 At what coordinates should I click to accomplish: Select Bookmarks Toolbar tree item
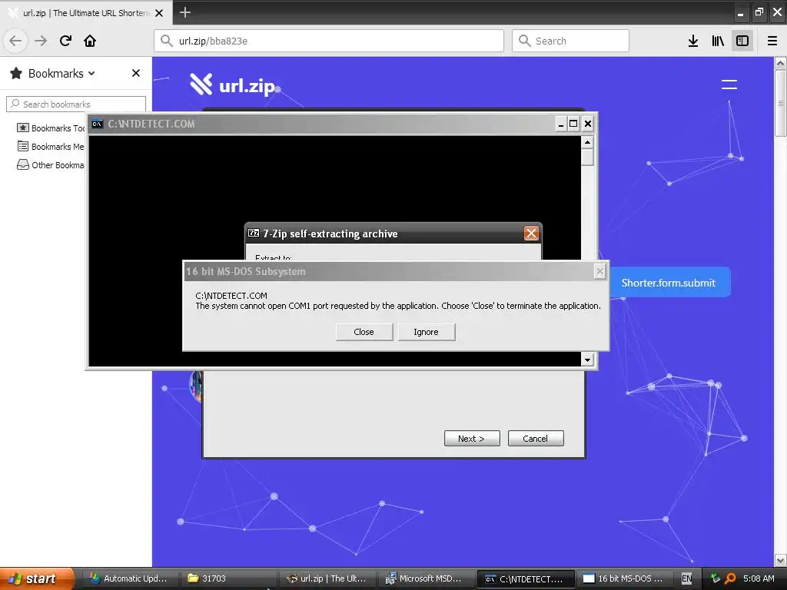pos(51,128)
